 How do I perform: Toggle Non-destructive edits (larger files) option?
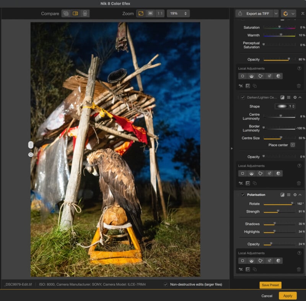pos(166,285)
